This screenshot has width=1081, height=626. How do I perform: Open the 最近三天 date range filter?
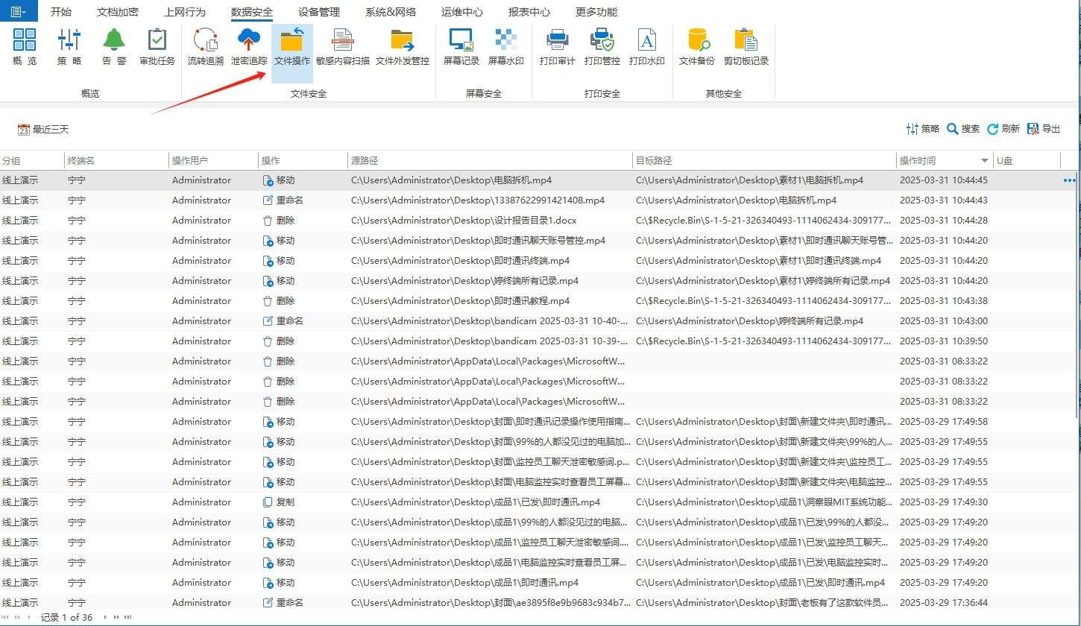pyautogui.click(x=42, y=128)
